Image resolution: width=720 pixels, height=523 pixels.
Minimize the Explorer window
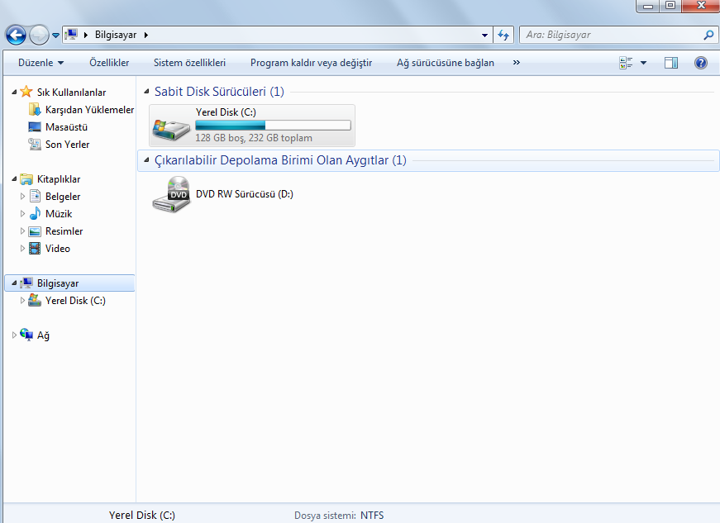pyautogui.click(x=648, y=6)
